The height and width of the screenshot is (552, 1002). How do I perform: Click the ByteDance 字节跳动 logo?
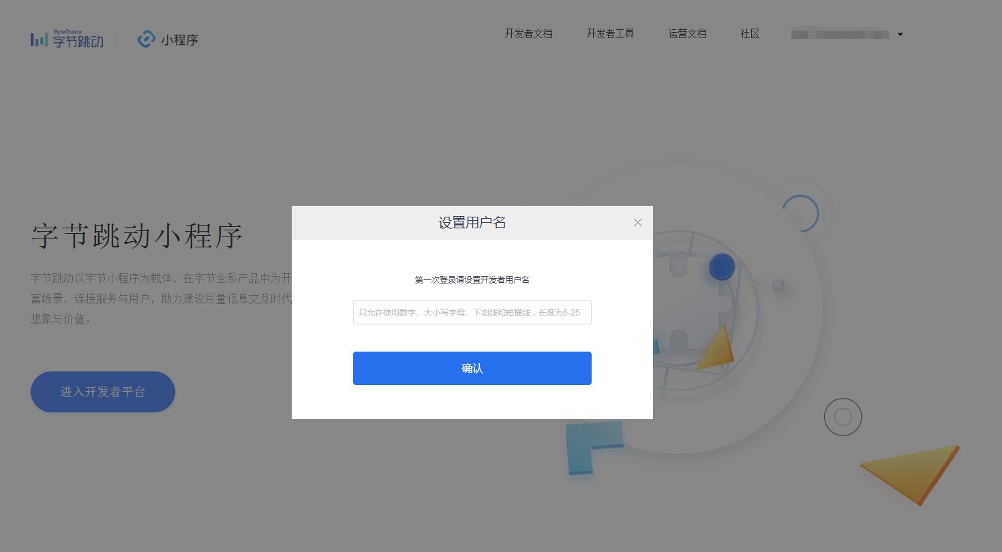point(67,40)
